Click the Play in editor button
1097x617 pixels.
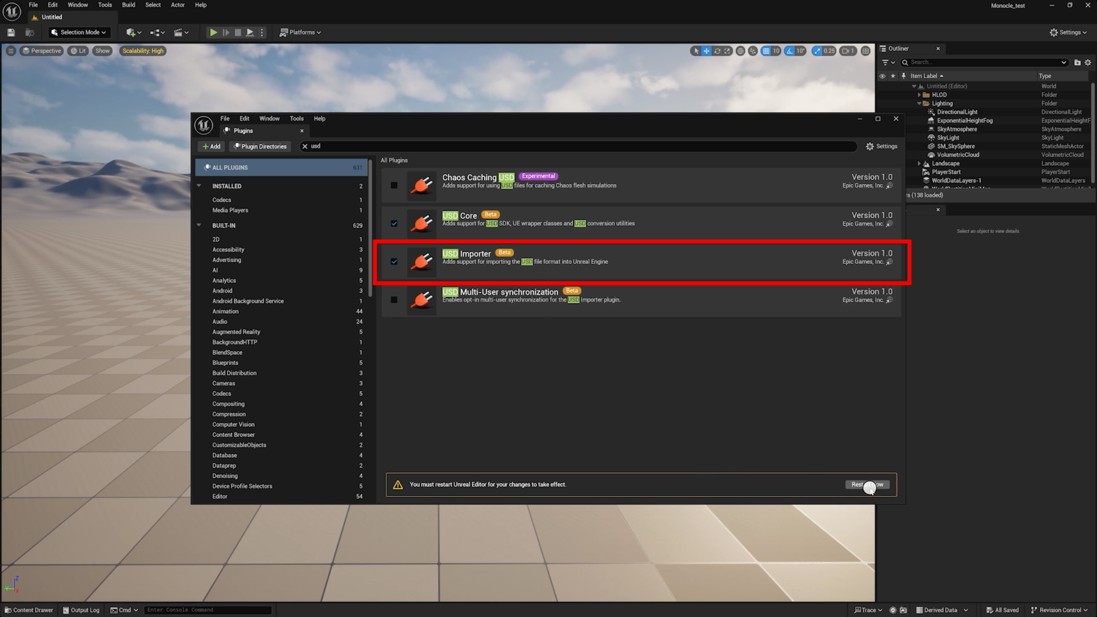(x=213, y=32)
